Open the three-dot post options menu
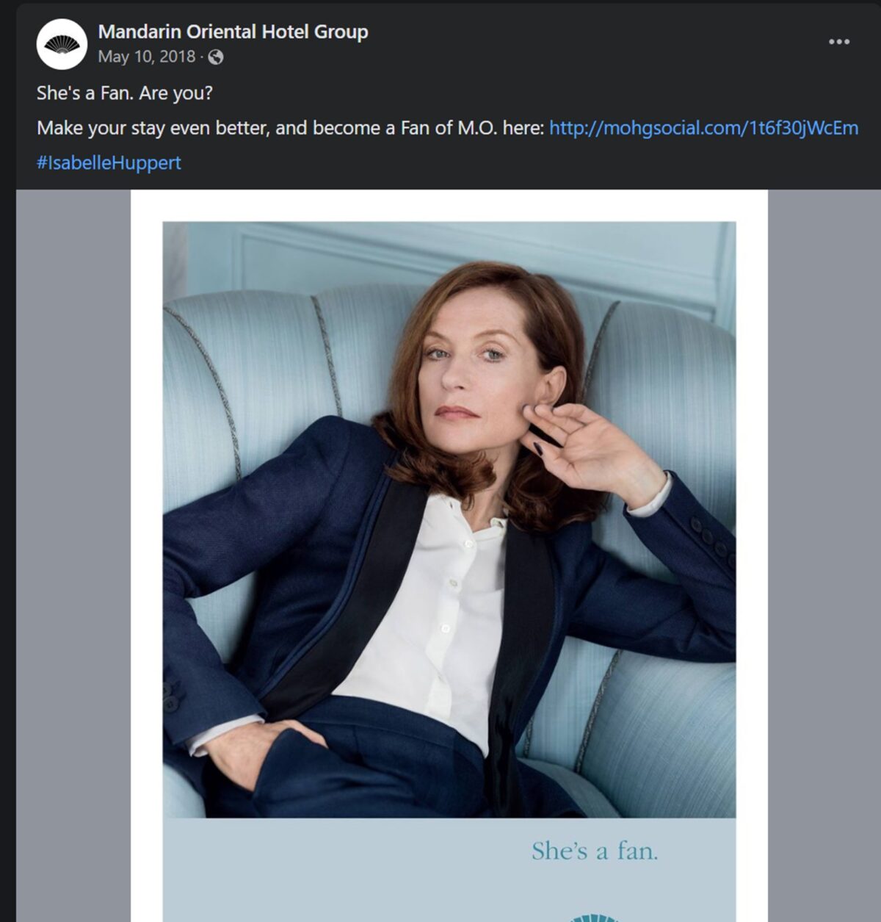881x922 pixels. tap(839, 42)
